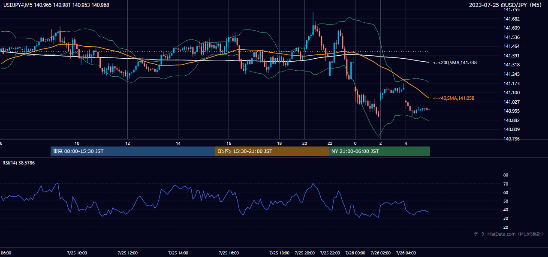This screenshot has height=257, width=548.
Task: Click price axis value 141.100
Action: (x=512, y=93)
